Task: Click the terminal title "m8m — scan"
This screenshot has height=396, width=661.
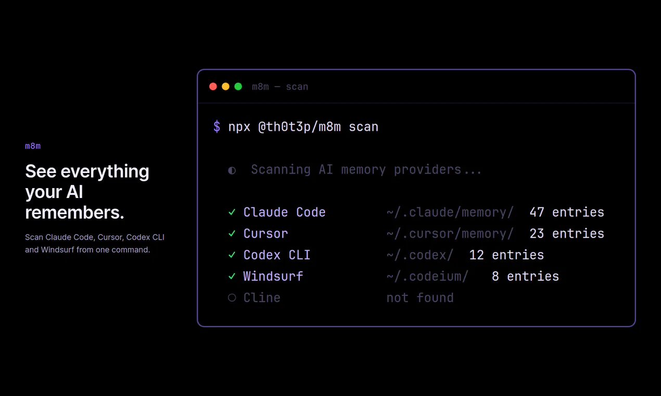Action: pos(280,86)
